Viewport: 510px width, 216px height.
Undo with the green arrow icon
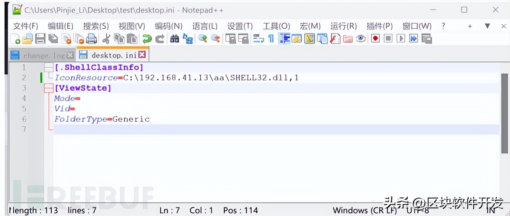(147, 39)
